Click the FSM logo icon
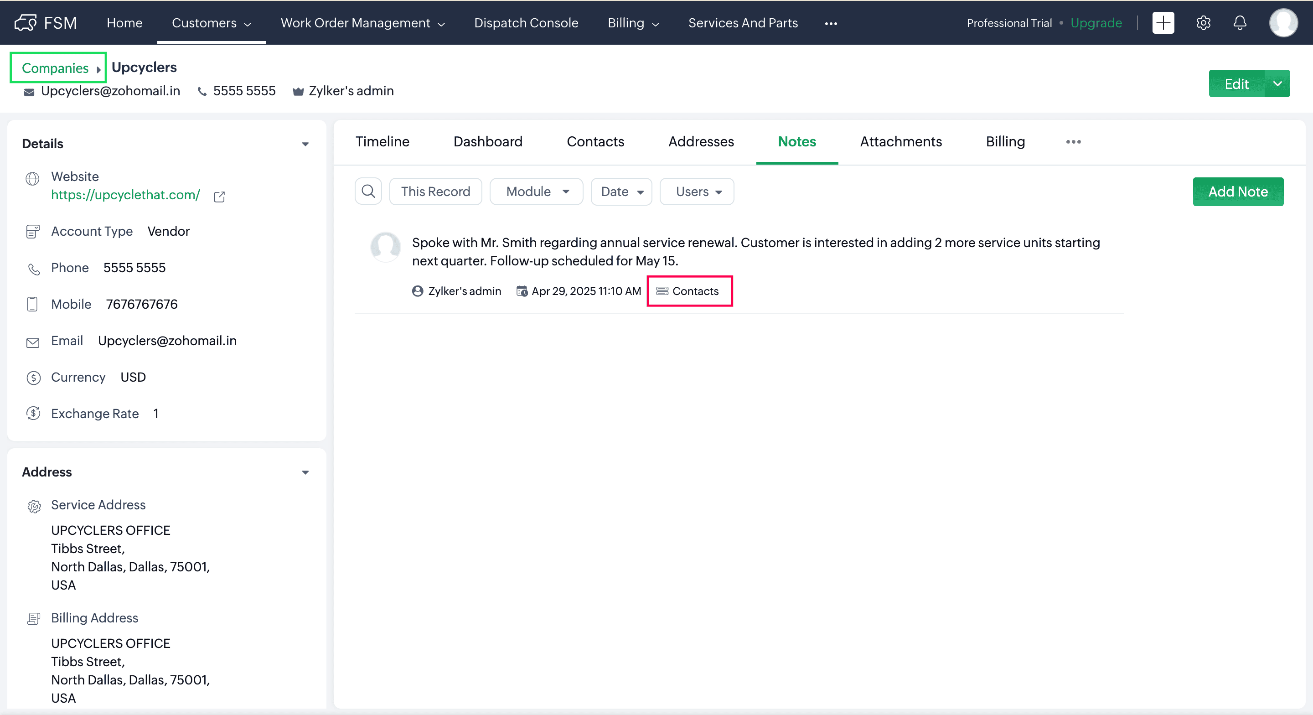The image size is (1313, 715). (26, 23)
